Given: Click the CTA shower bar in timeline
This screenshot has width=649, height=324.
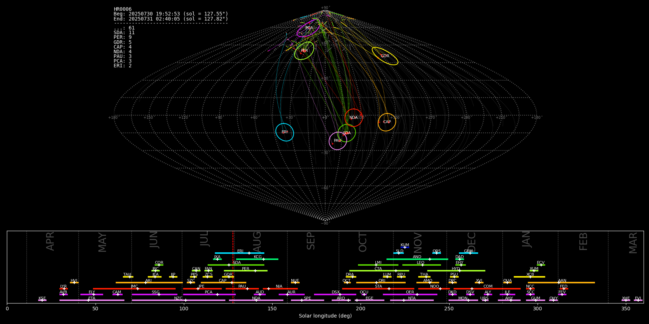Looking at the screenshot, I should coord(379,271).
